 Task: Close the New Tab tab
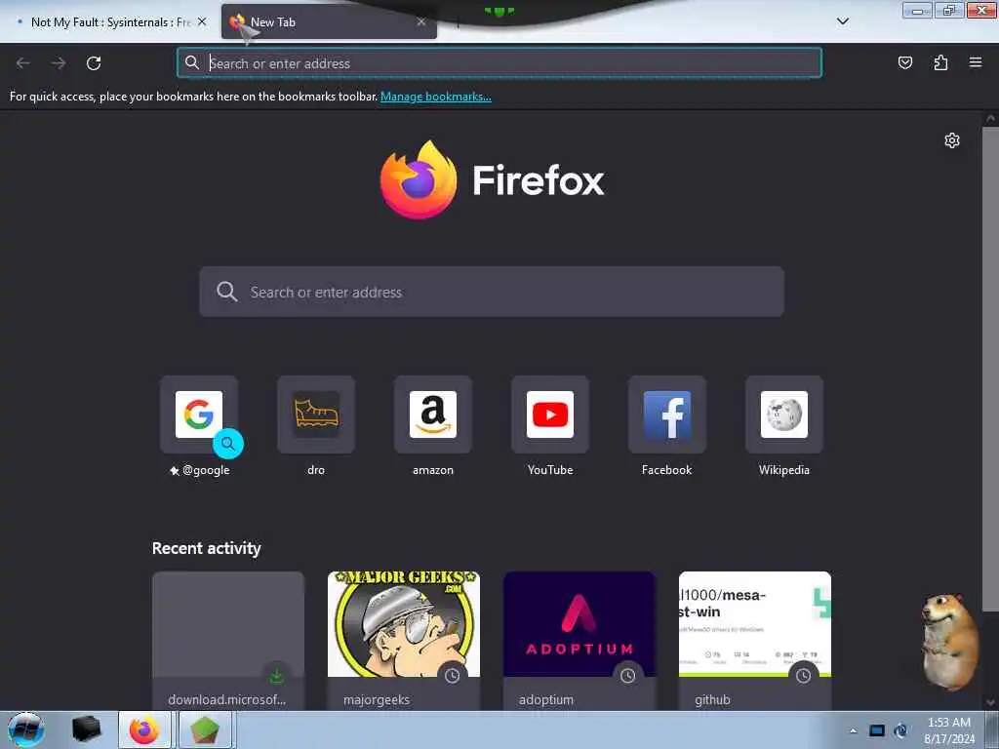click(x=421, y=21)
